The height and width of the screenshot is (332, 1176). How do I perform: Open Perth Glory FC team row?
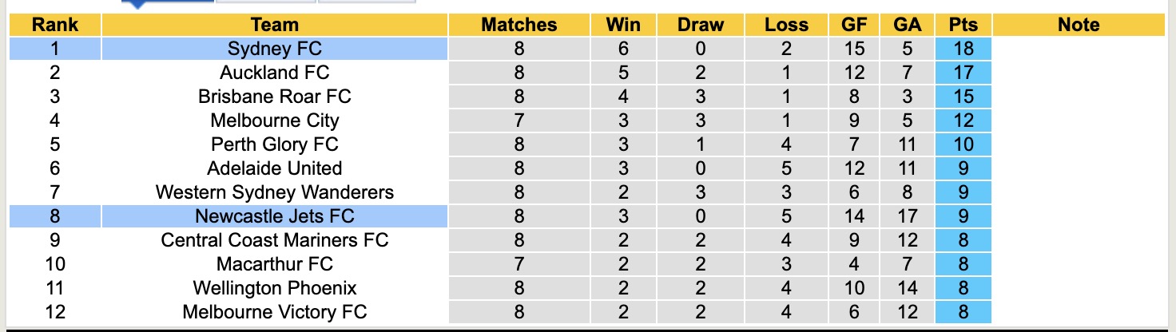click(274, 144)
